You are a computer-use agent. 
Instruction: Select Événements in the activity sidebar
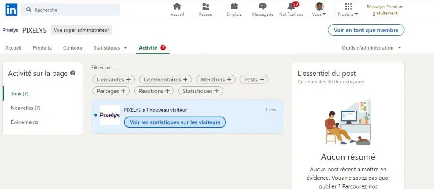tap(25, 122)
